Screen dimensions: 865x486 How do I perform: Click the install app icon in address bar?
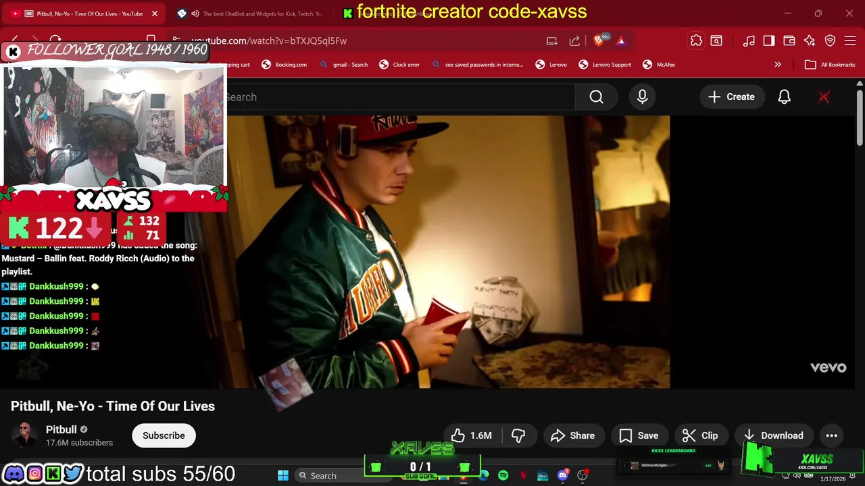pyautogui.click(x=552, y=40)
